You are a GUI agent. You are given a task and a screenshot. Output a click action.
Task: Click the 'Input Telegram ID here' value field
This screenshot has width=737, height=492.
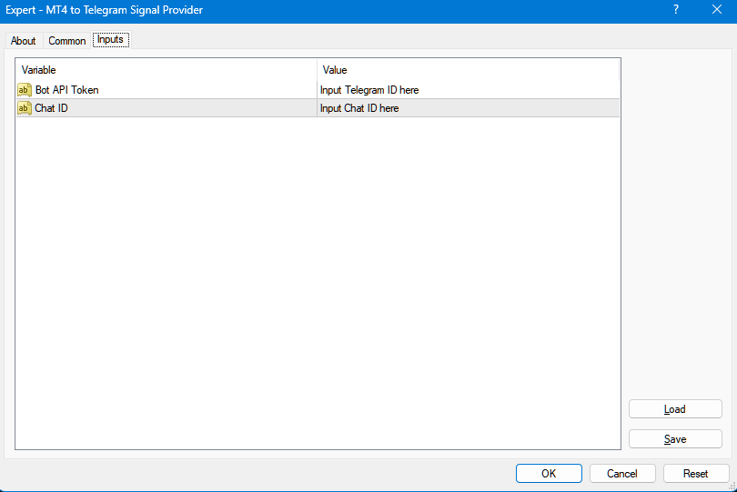tap(369, 90)
